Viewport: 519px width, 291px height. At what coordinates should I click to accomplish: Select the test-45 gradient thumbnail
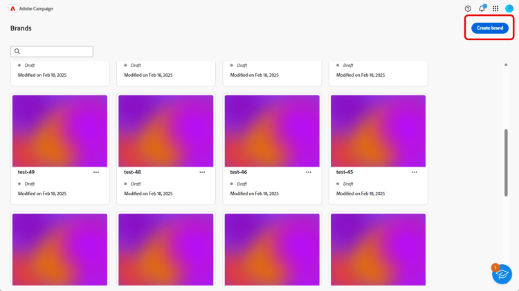(378, 131)
